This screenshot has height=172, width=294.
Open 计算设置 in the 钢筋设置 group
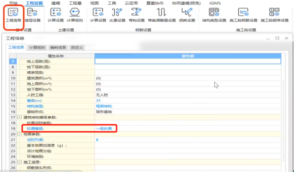98,15
